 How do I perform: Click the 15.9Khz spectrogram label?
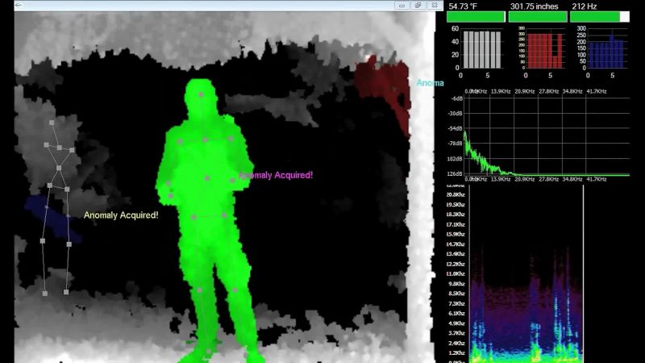456,234
